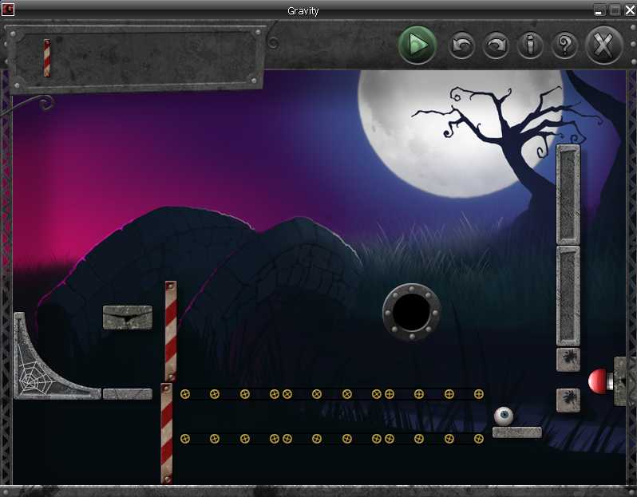Click the Gravity app icon in the title bar
637x497 pixels.
(x=8, y=10)
